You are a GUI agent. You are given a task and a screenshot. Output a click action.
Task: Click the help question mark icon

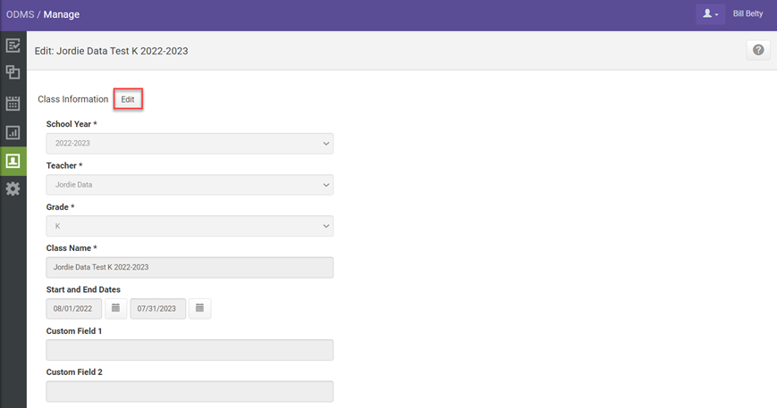pos(758,51)
